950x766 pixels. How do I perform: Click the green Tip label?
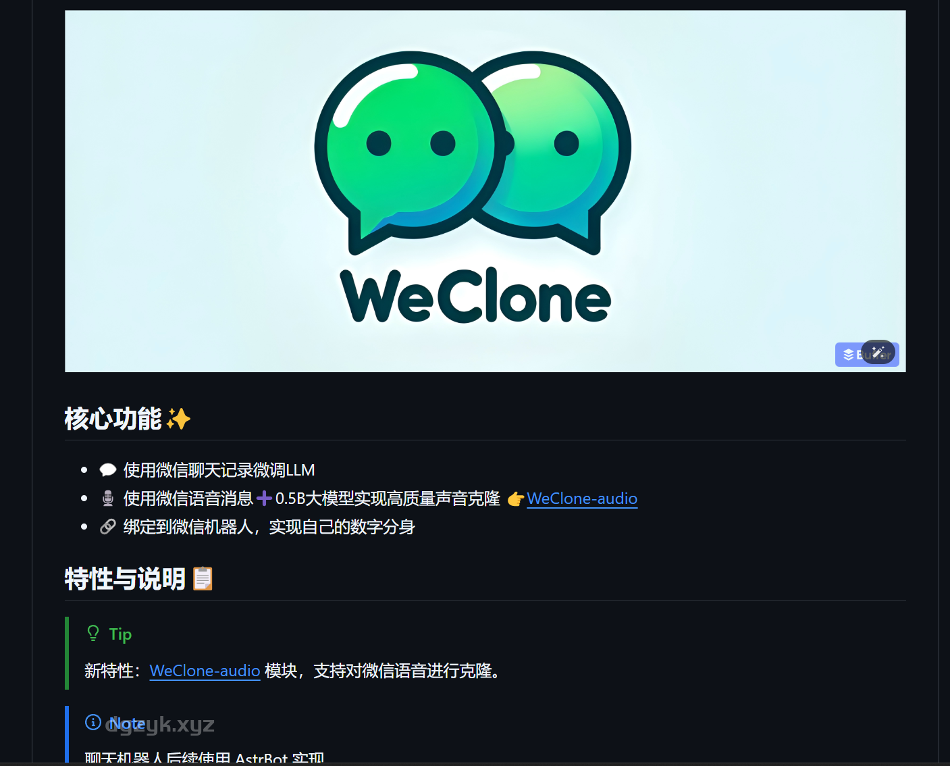pos(120,634)
